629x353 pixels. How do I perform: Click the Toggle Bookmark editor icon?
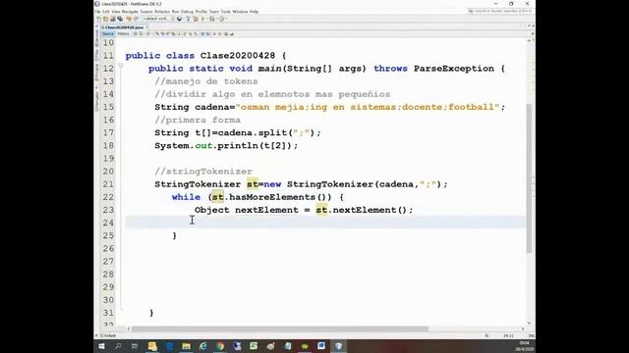pos(196,34)
